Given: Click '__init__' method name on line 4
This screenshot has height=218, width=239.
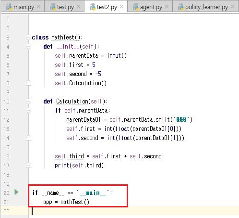Looking at the screenshot, I should tap(68, 47).
